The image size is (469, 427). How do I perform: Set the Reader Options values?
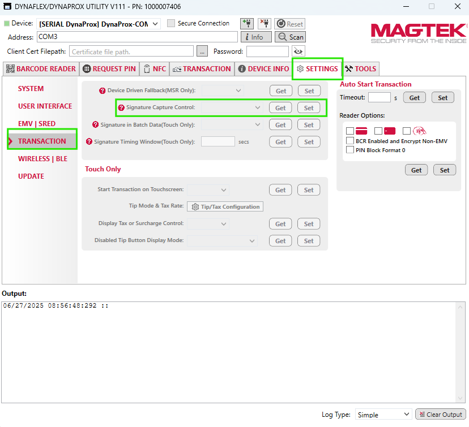(445, 170)
